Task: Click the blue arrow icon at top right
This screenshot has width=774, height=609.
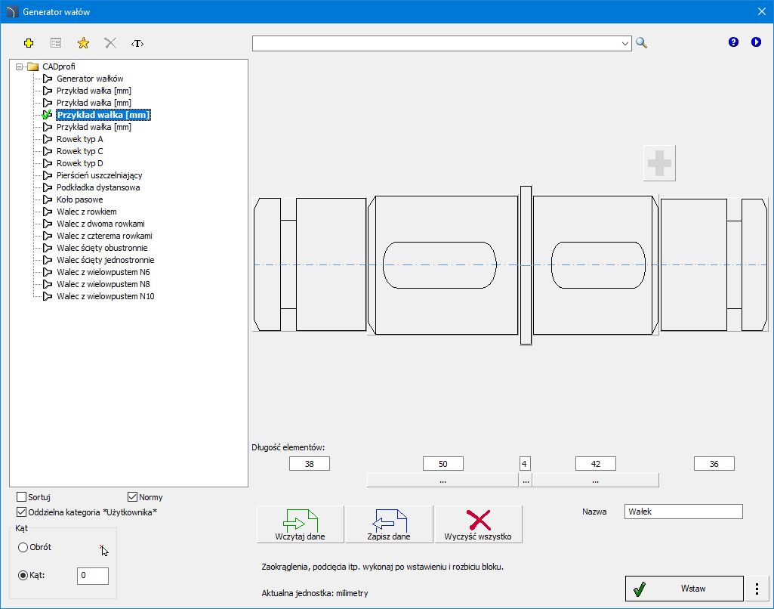Action: pyautogui.click(x=756, y=42)
